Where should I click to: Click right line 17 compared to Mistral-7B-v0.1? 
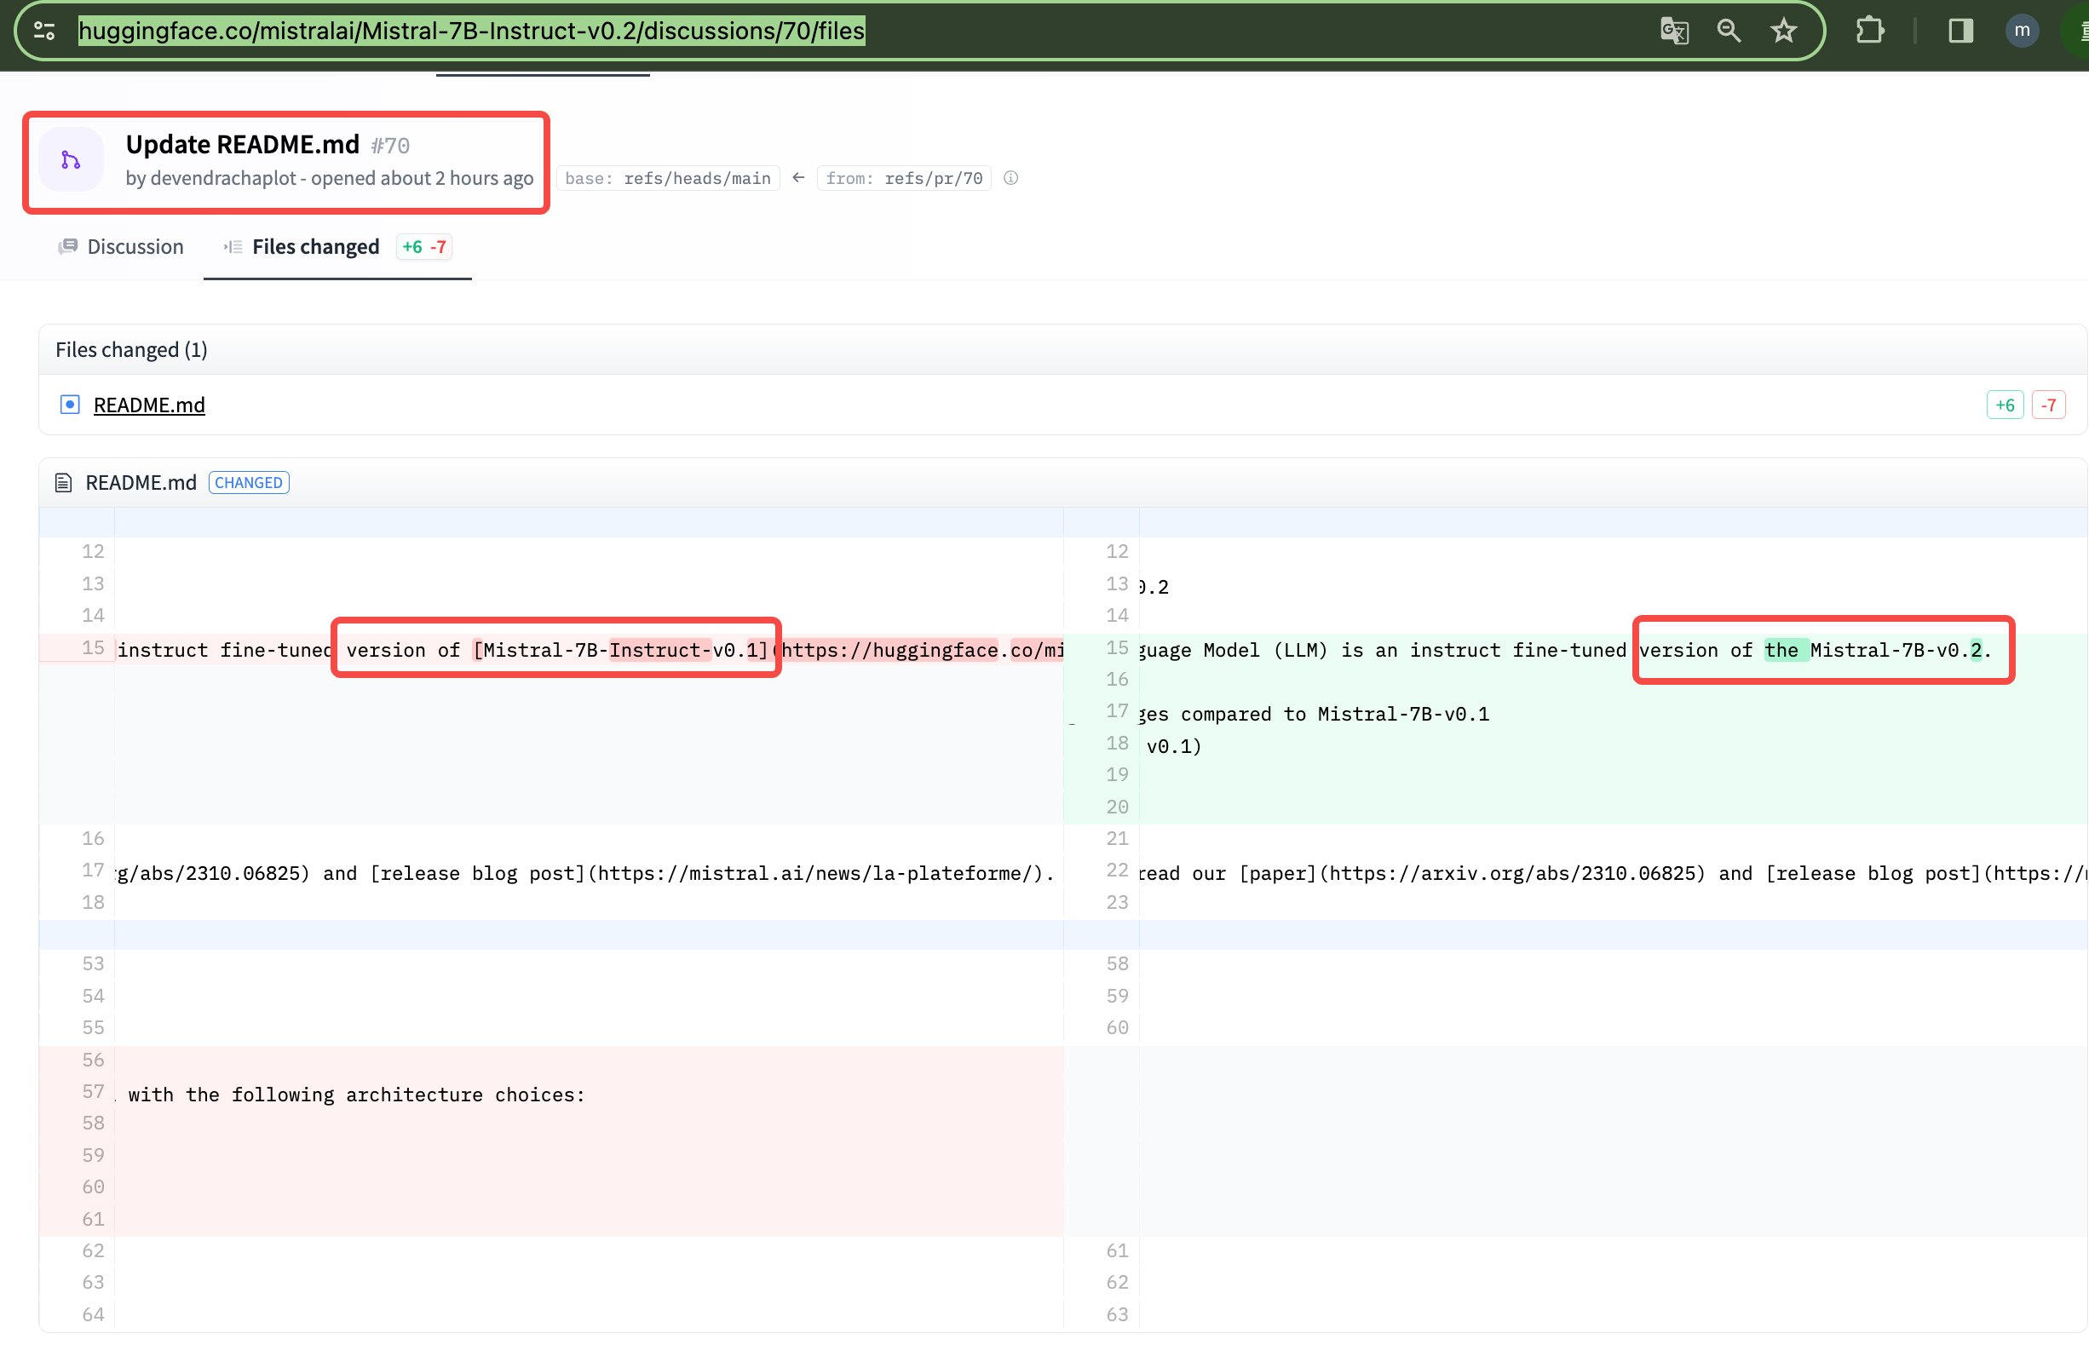1335,715
